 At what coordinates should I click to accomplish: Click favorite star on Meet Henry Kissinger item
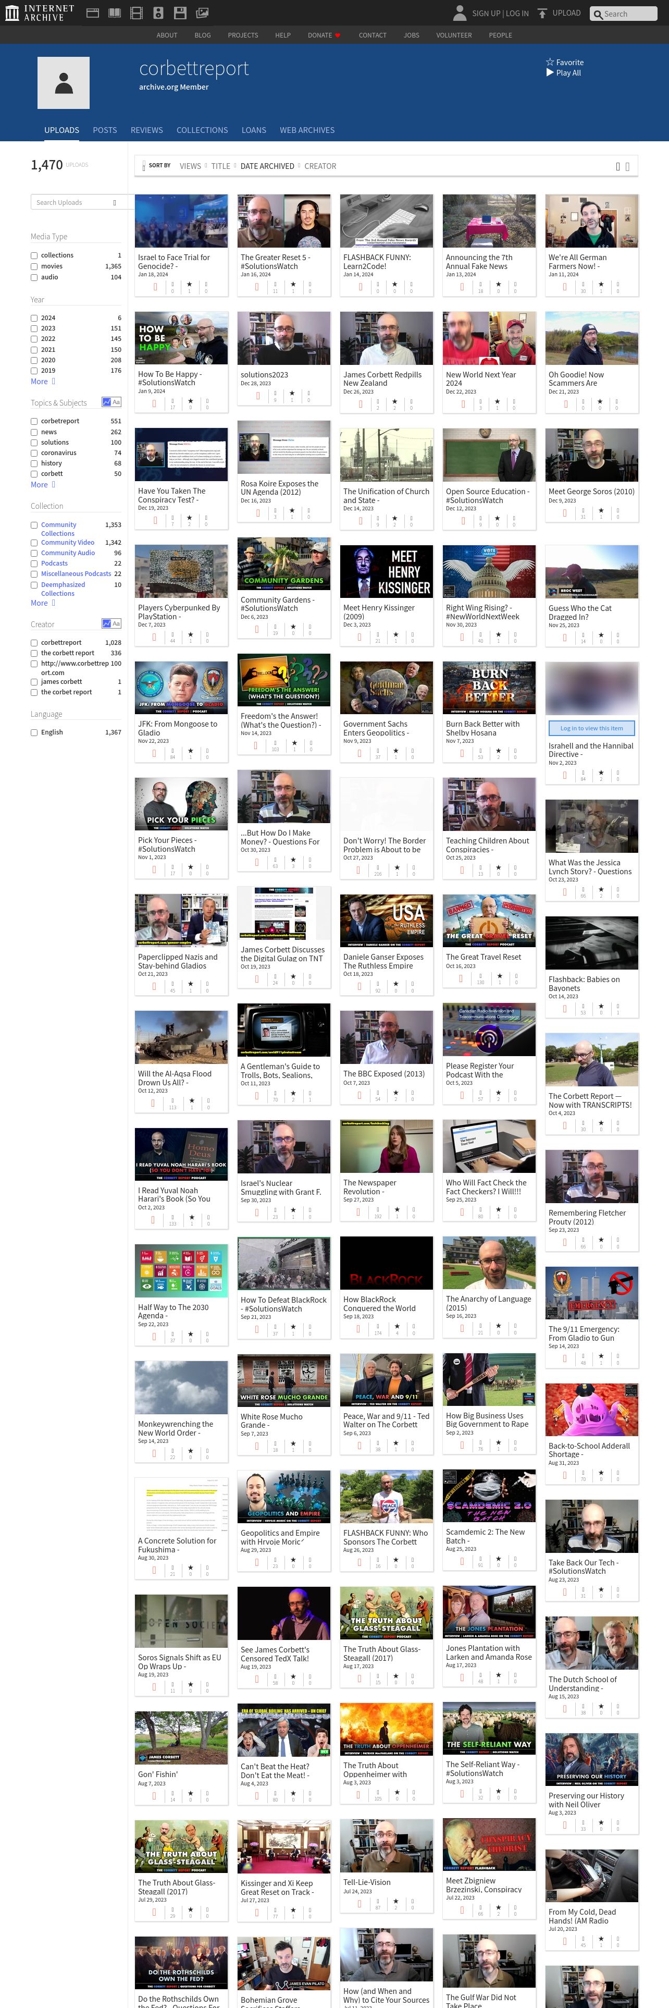point(395,634)
